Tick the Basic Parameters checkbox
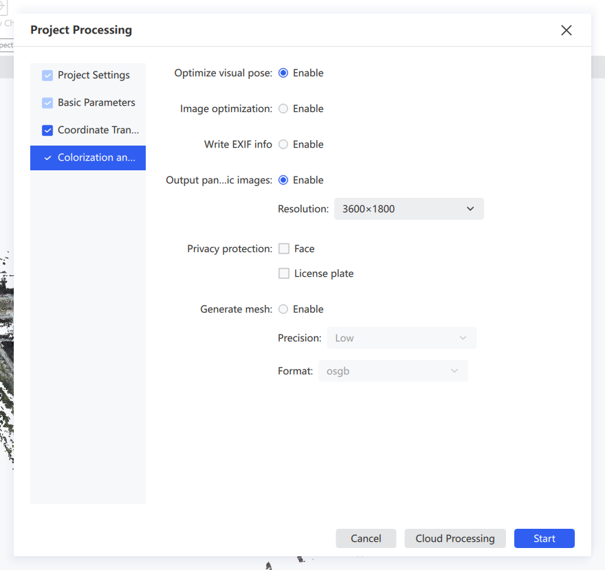 (47, 102)
